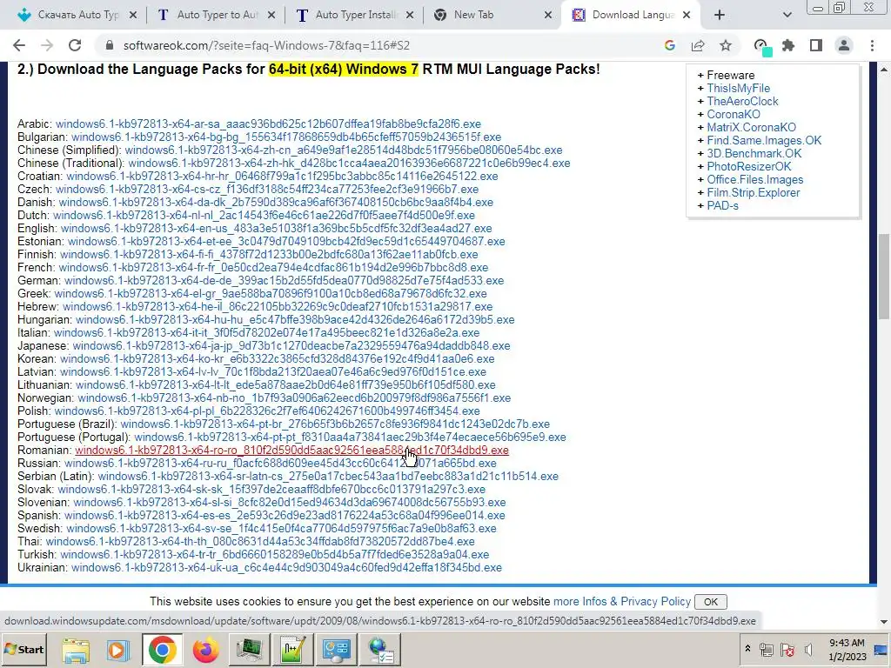
Task: Open Office.Files.Images sidebar link
Action: [754, 179]
